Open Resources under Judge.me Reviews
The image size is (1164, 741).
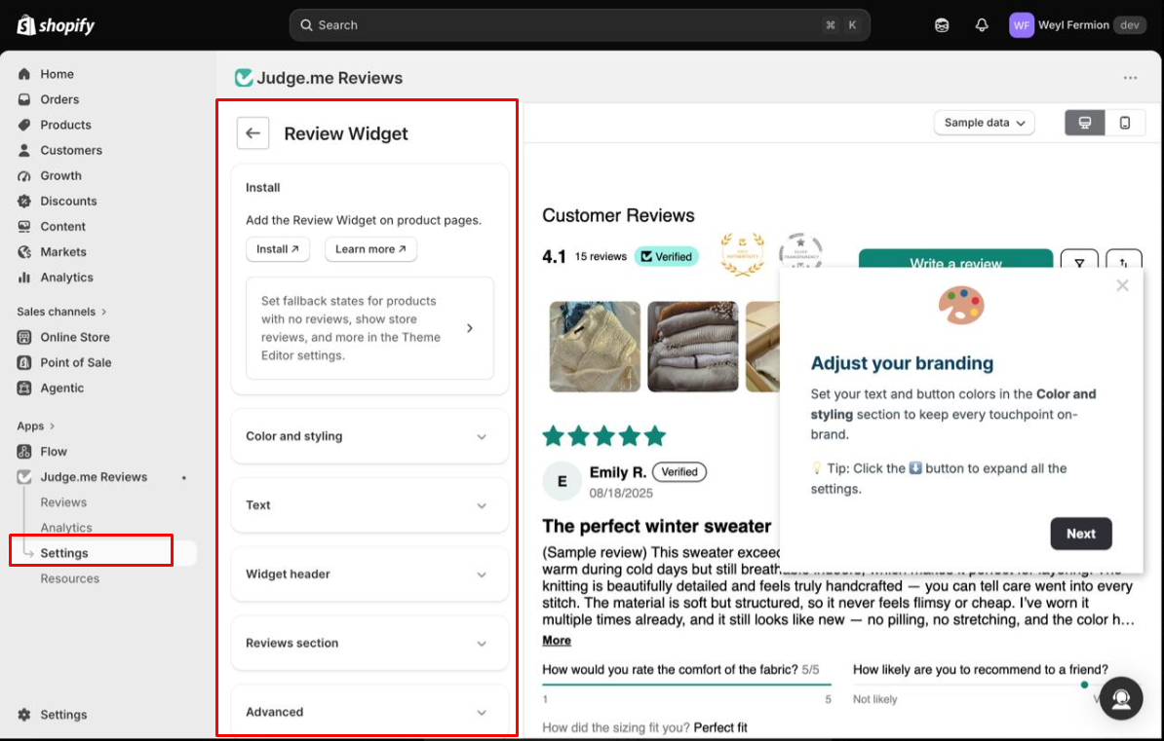70,578
